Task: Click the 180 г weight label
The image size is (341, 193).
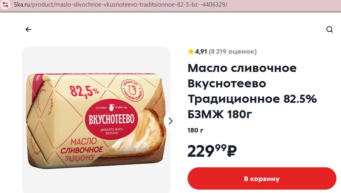Action: (x=195, y=130)
